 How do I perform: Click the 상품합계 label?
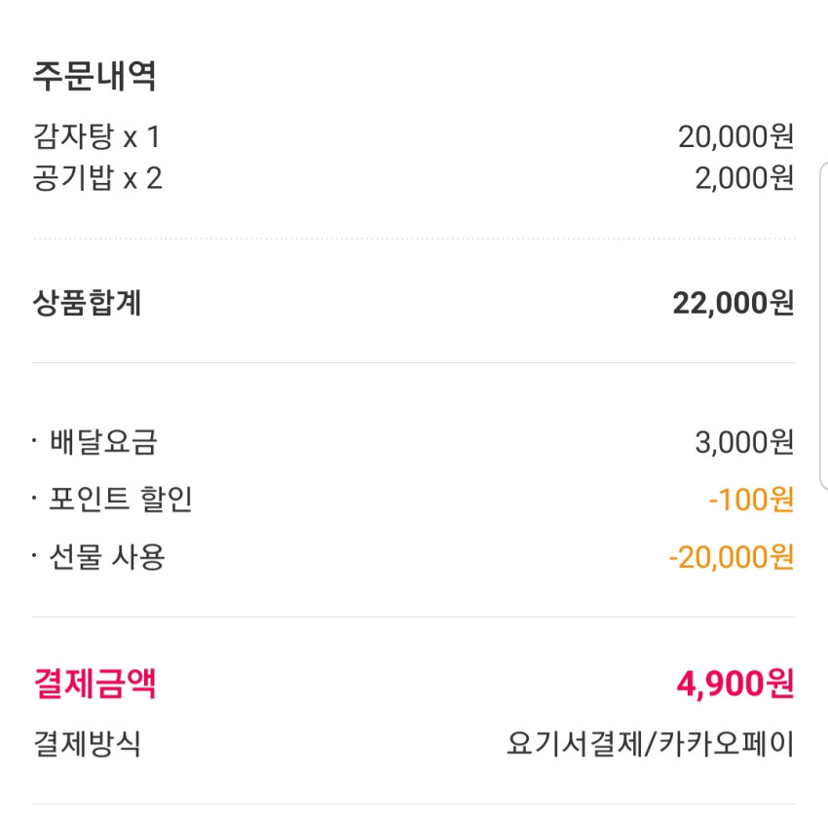tap(87, 303)
